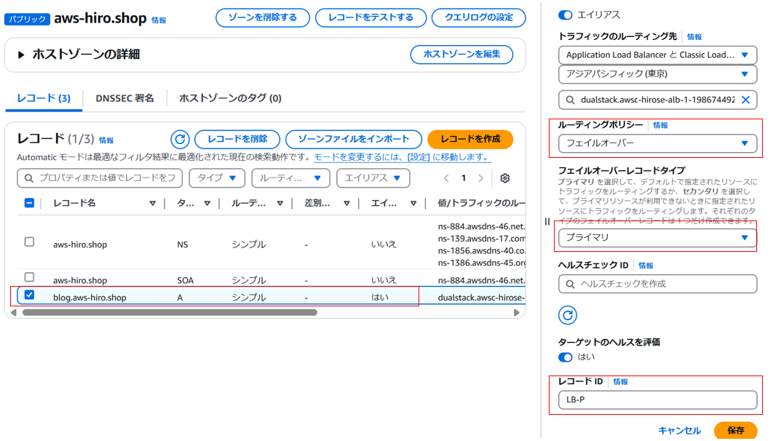This screenshot has height=441, width=773.
Task: Expand ホストゾーンの詳細 section
Action: coord(20,55)
